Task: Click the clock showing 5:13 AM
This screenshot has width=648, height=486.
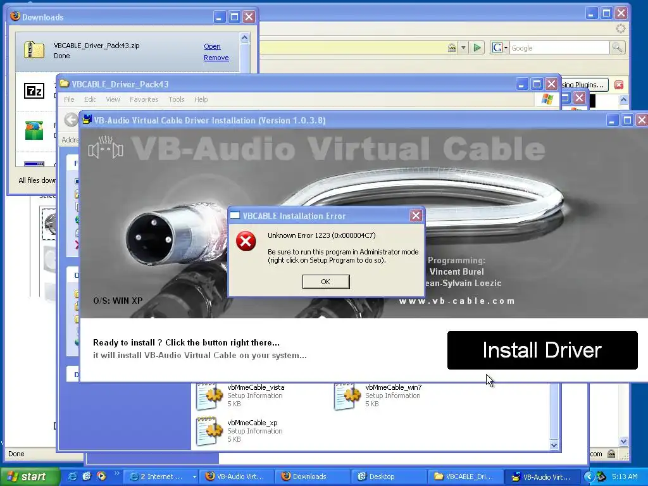Action: [x=625, y=477]
